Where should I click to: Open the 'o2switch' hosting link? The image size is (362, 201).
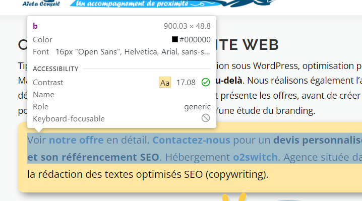point(255,157)
